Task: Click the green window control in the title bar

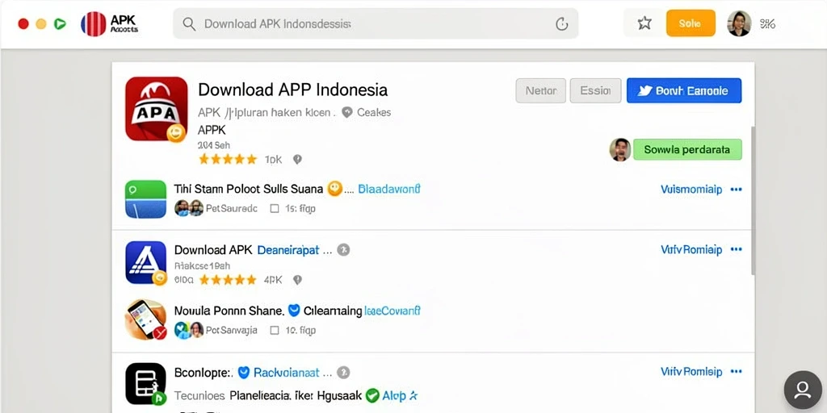Action: click(x=60, y=23)
